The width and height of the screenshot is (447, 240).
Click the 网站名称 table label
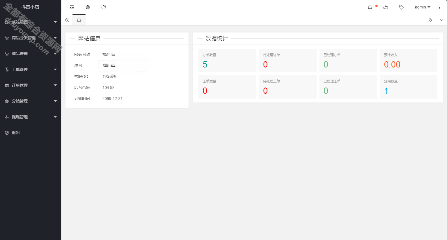pos(82,54)
